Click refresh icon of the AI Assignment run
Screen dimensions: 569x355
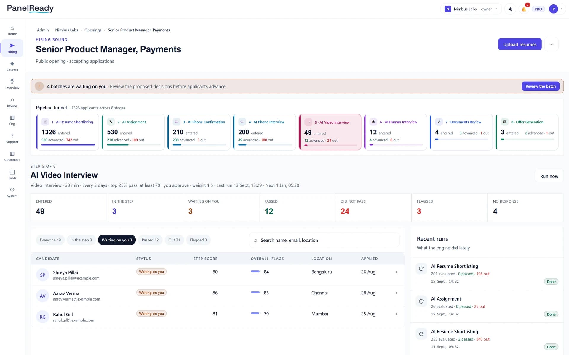tap(421, 301)
